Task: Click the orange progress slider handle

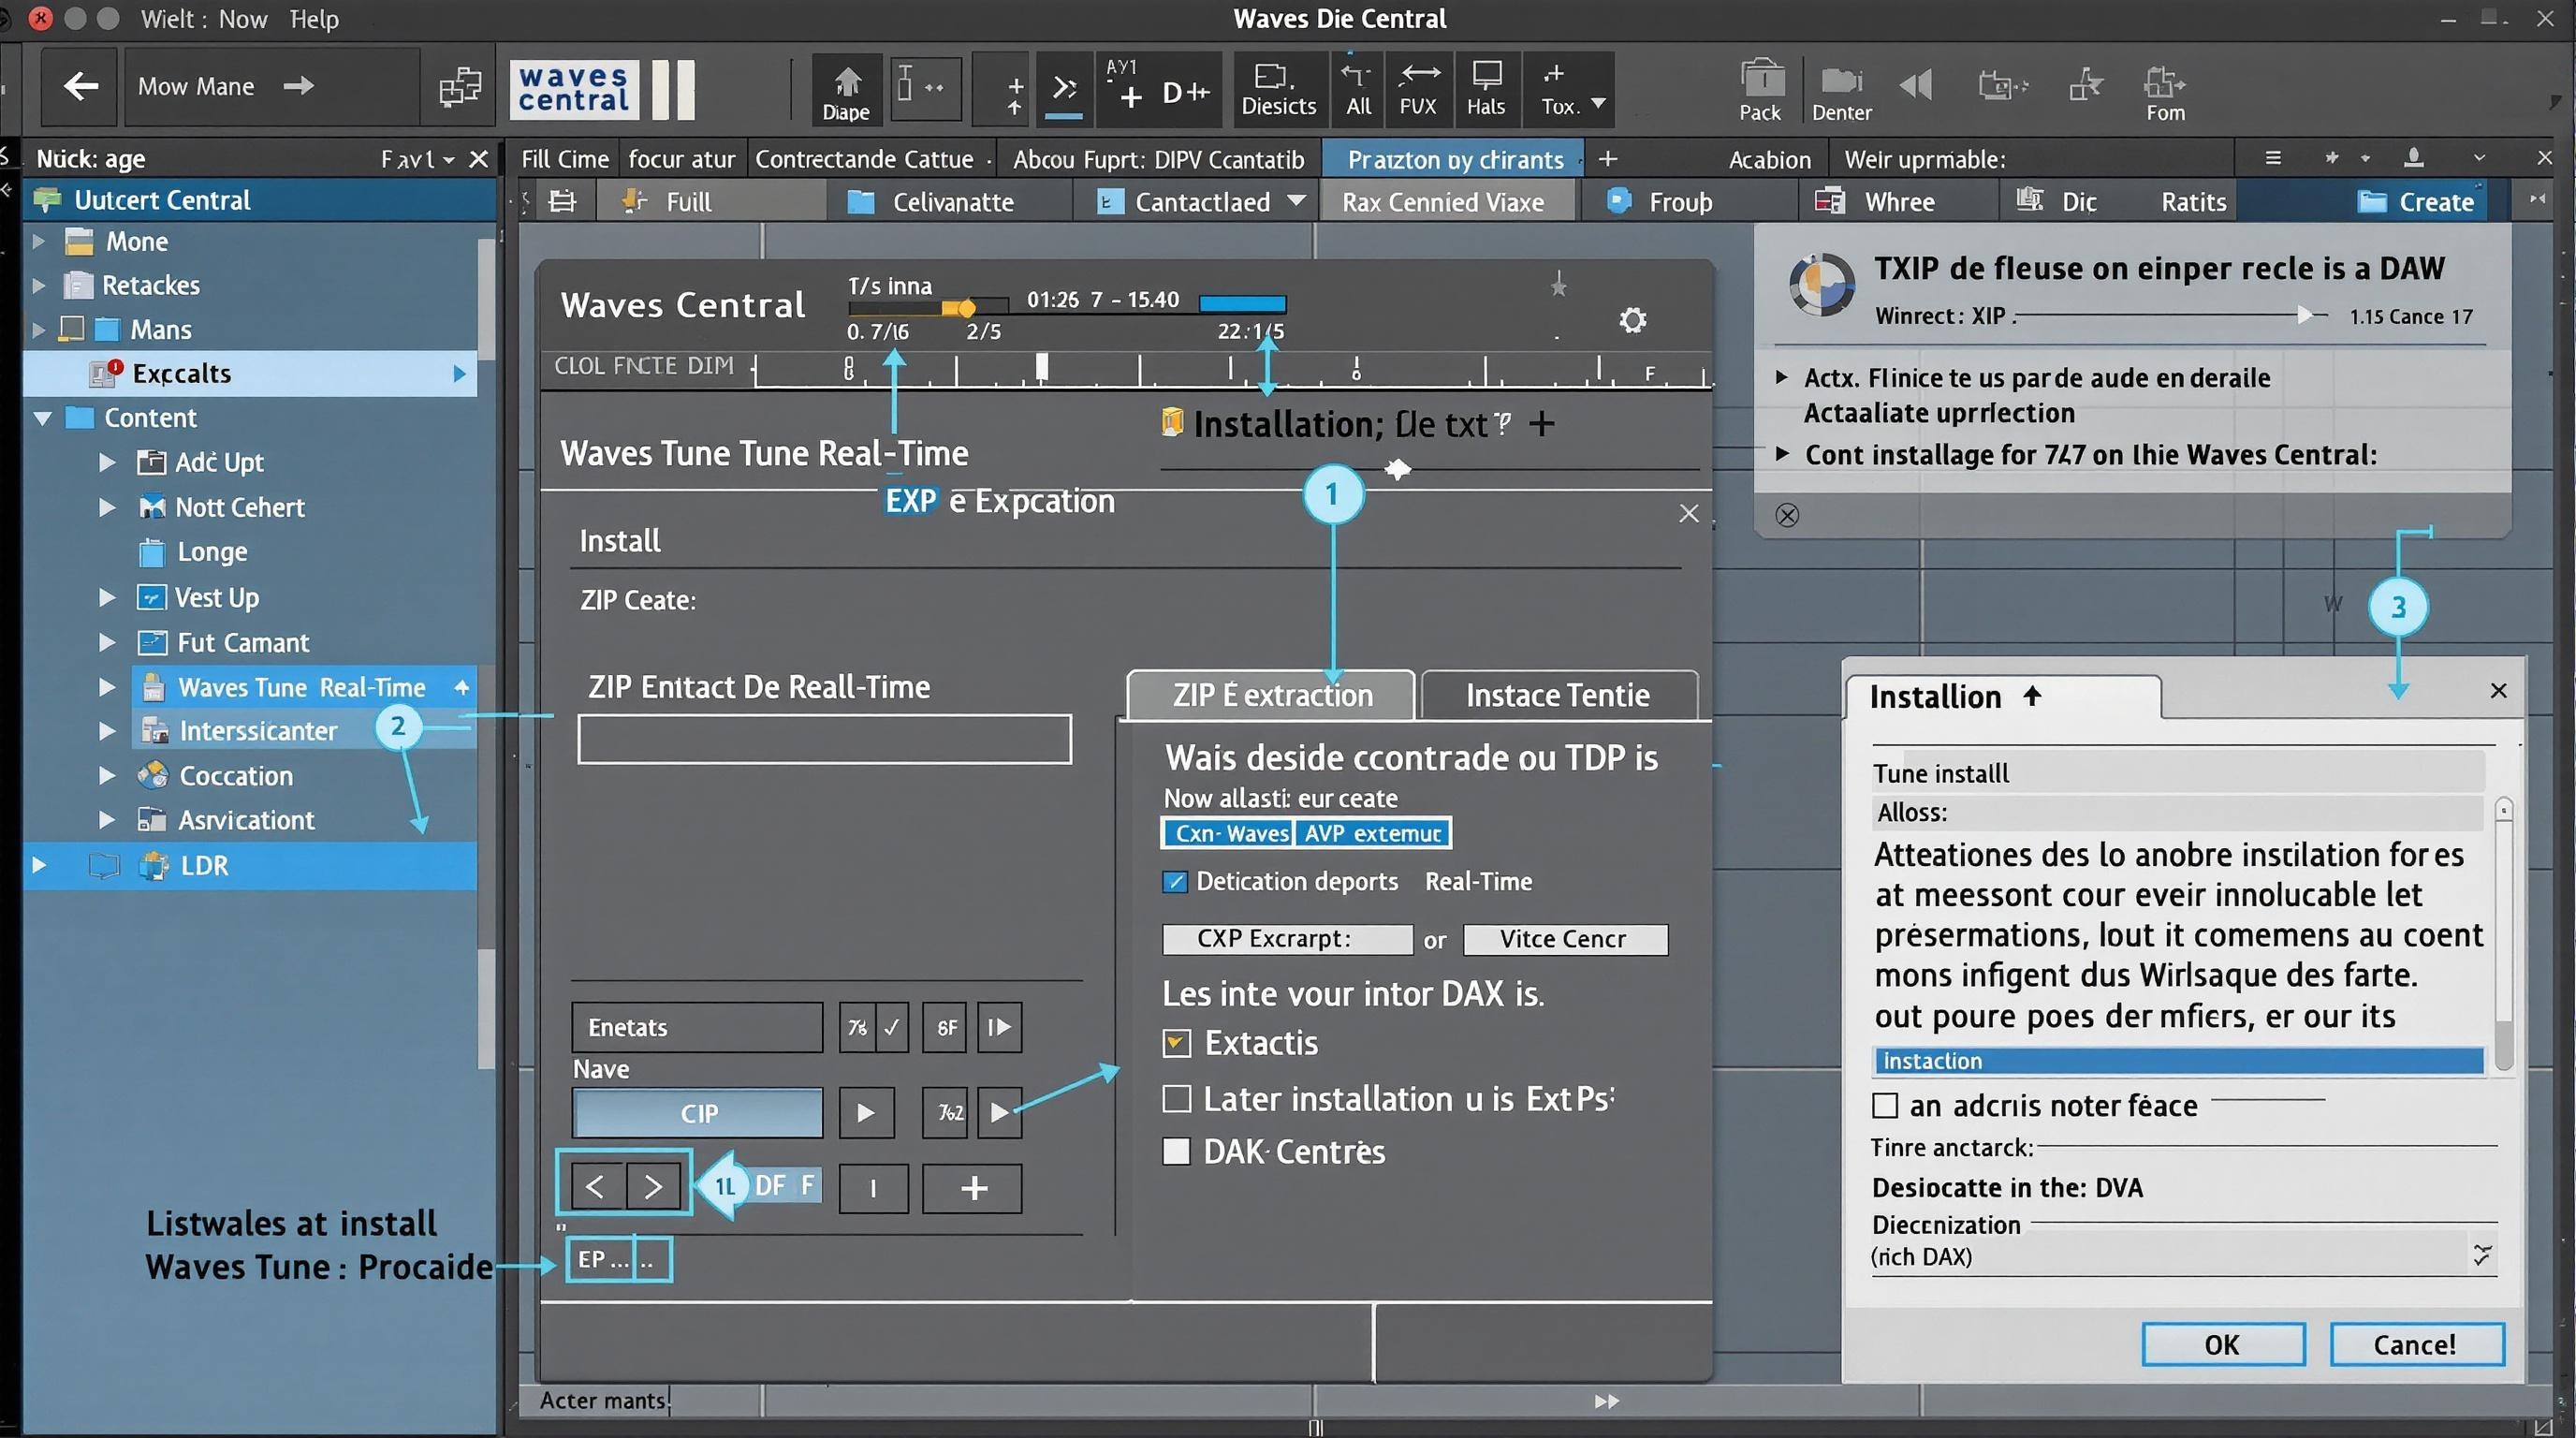Action: 965,307
